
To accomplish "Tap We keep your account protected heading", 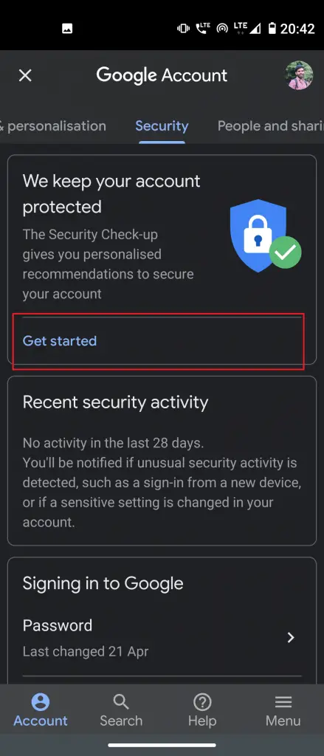I will click(111, 194).
